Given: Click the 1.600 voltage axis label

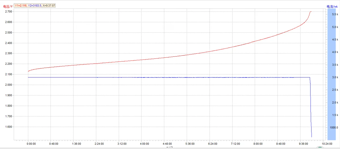Looking at the screenshot, I should [8, 127].
